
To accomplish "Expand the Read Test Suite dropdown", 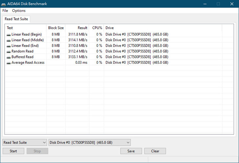I will tap(25, 142).
